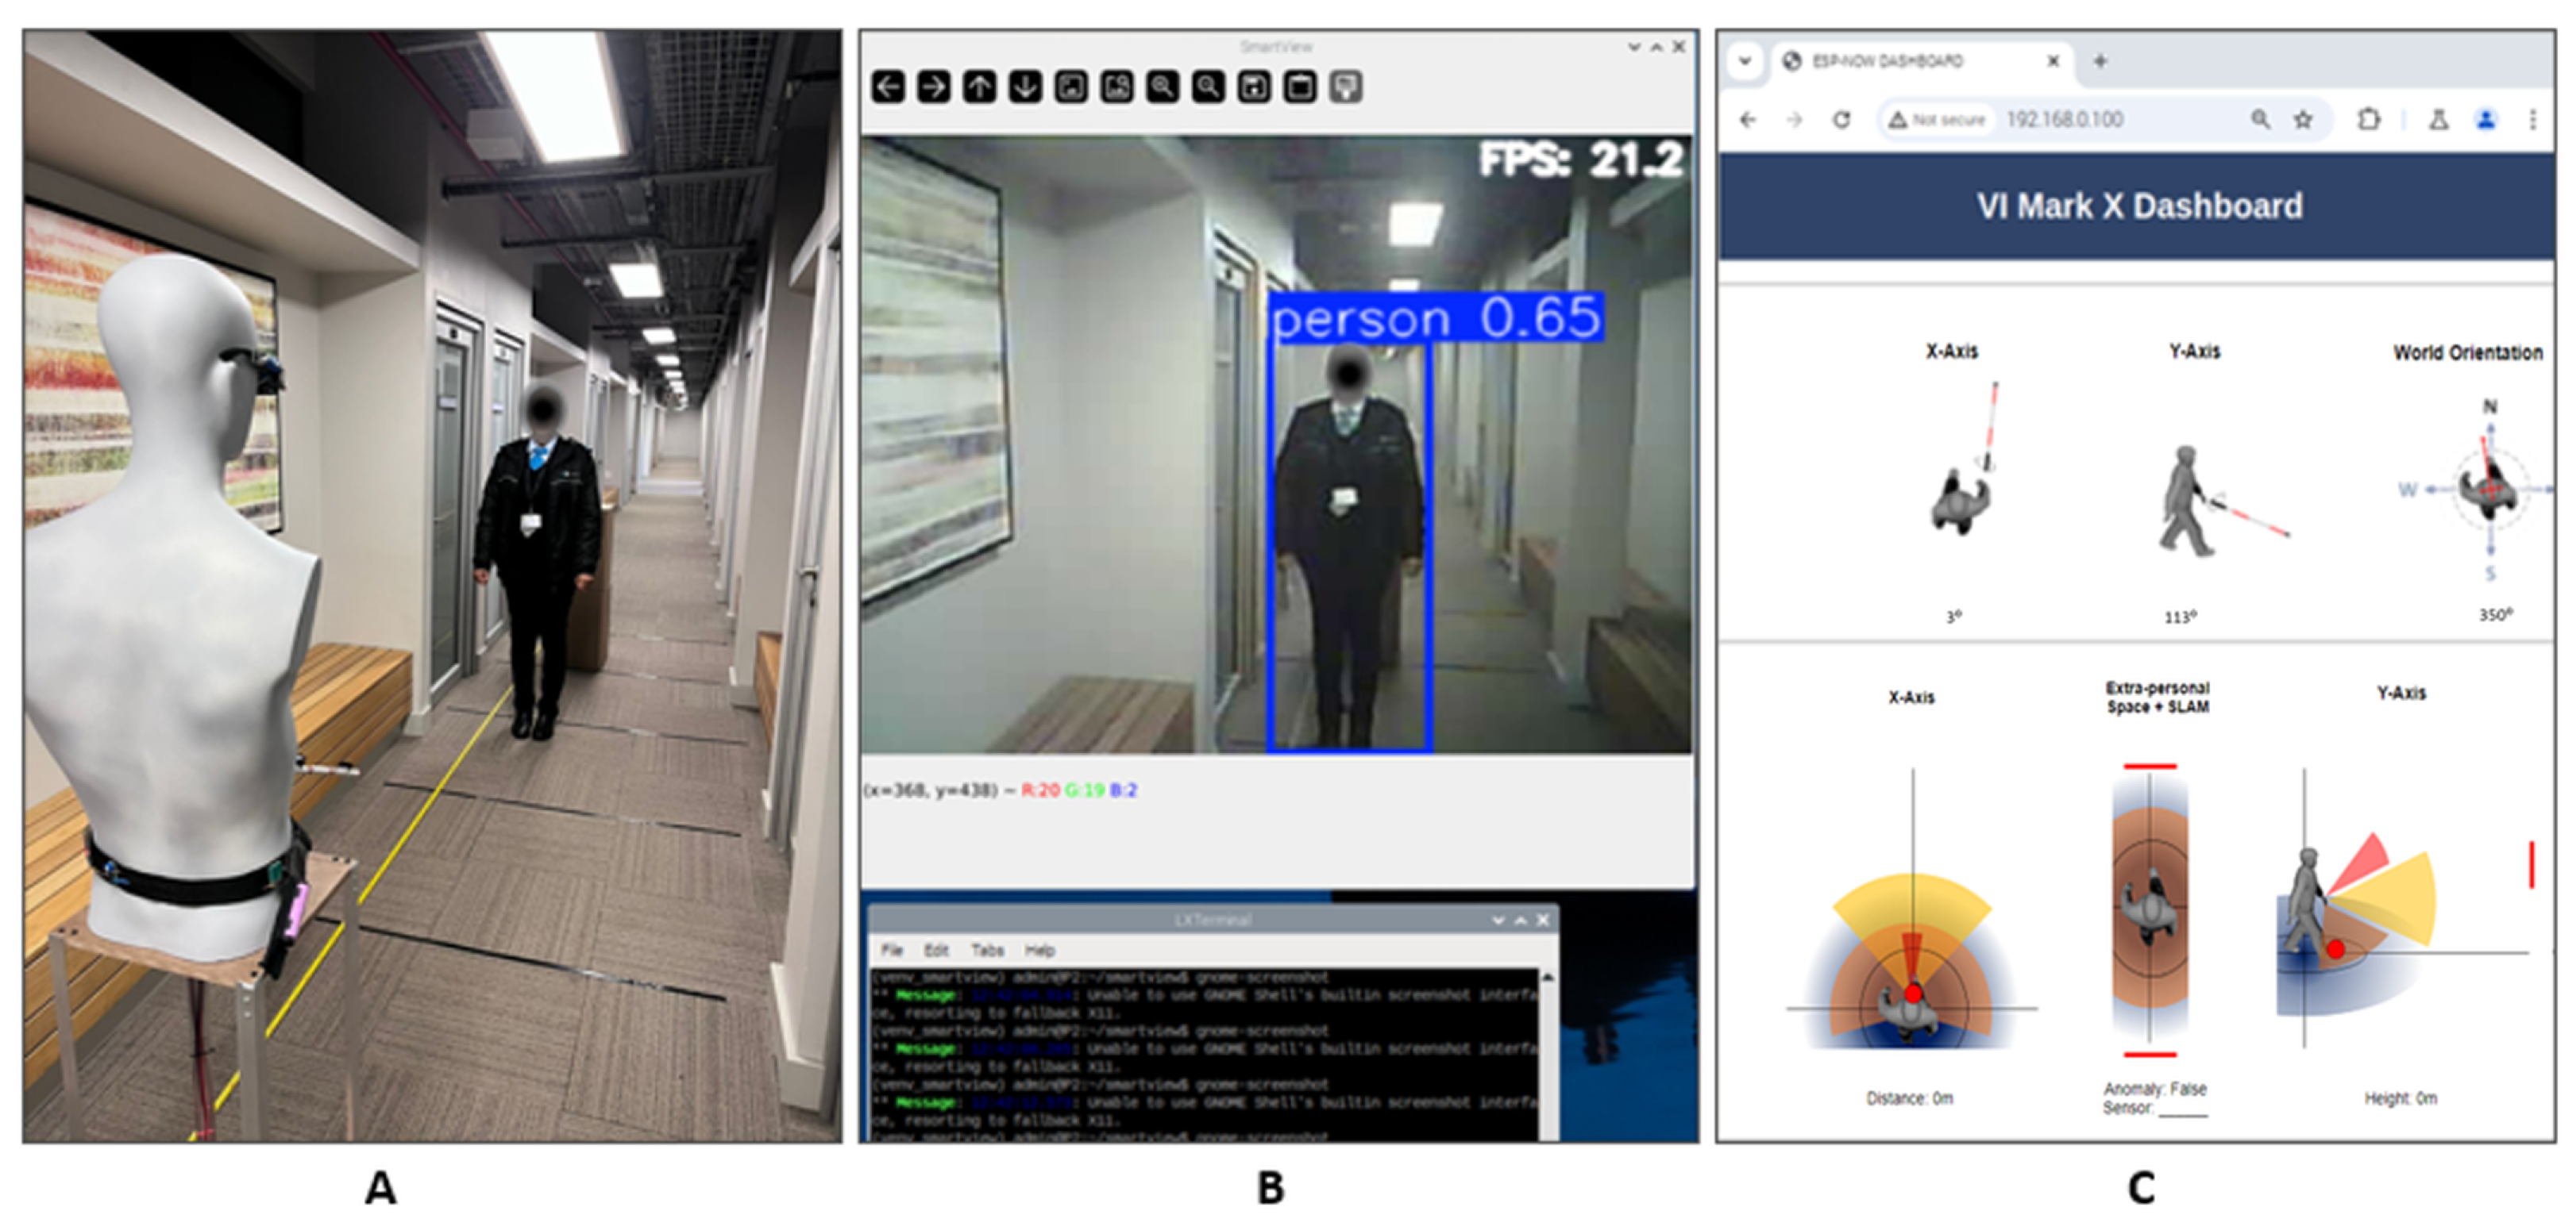Image resolution: width=2576 pixels, height=1230 pixels.
Task: Expand the Chrome tab search dropdown
Action: (1745, 61)
